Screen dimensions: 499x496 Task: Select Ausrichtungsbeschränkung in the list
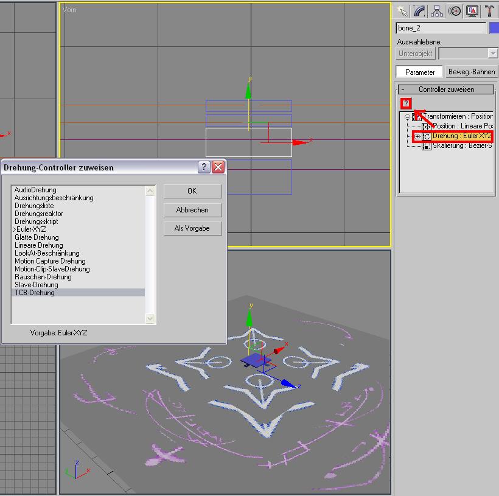(54, 198)
